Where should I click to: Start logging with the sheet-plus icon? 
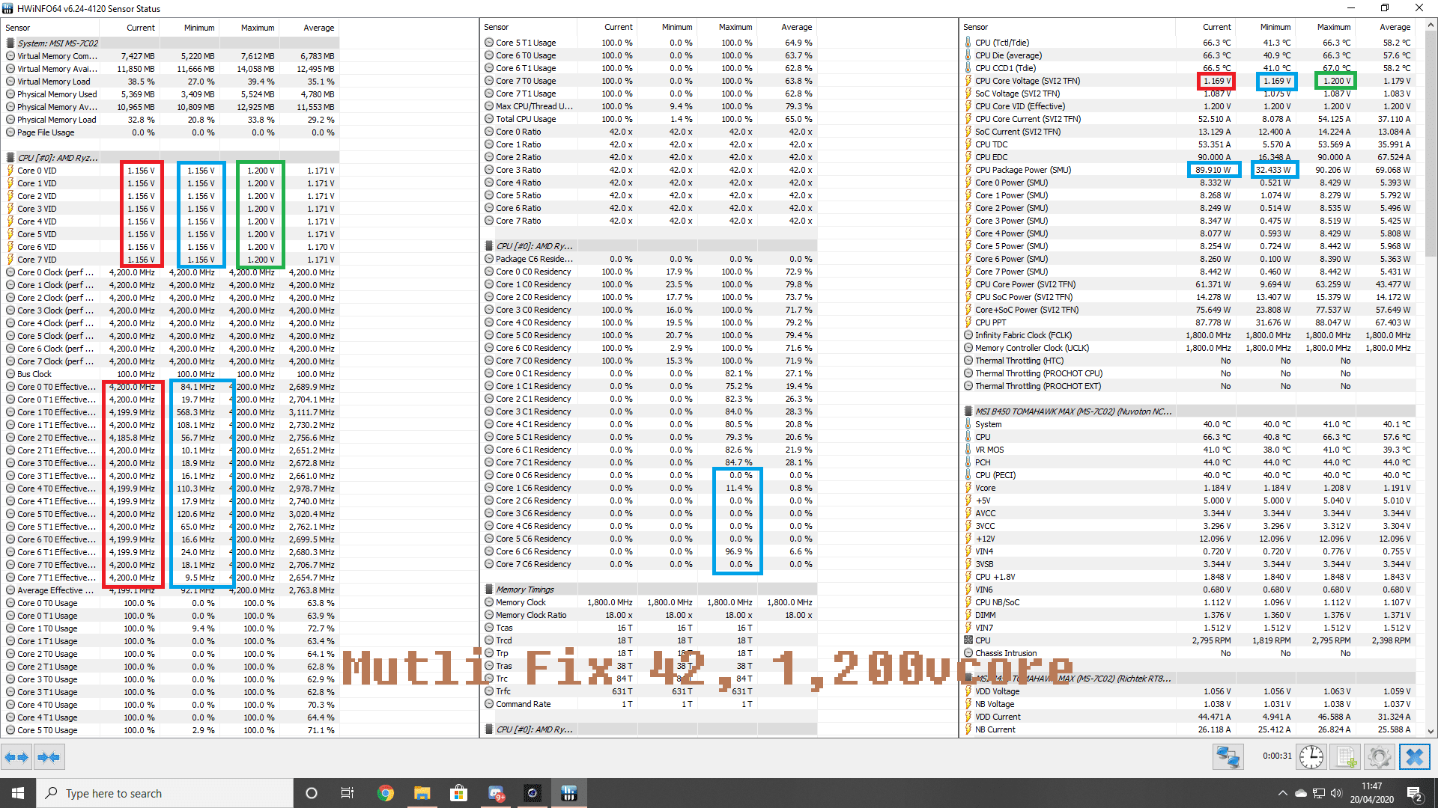click(1346, 757)
